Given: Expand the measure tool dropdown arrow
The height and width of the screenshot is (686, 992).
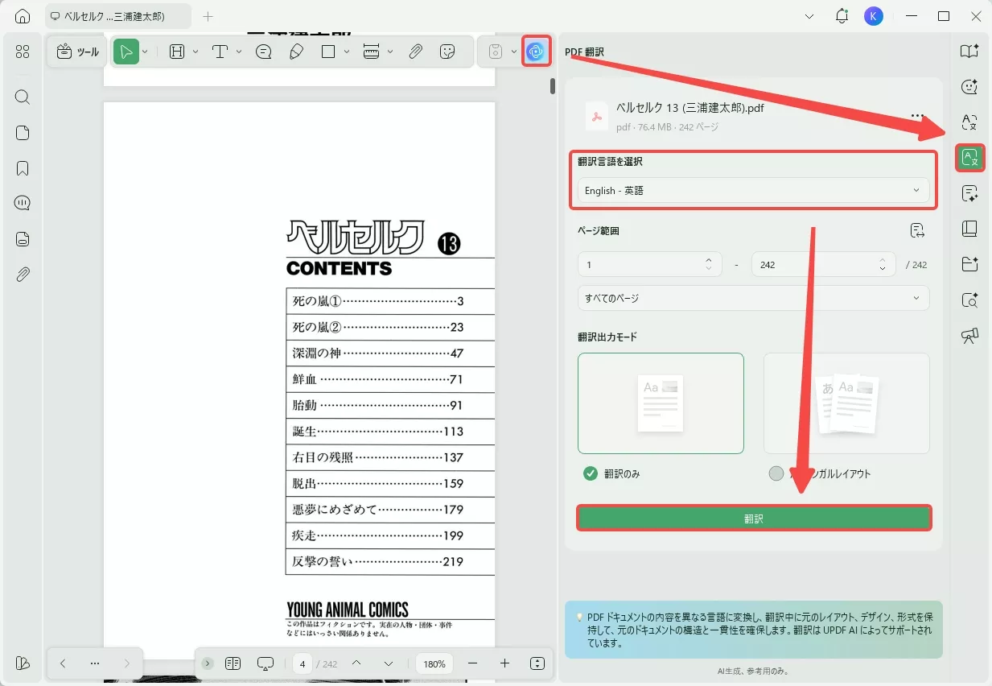Looking at the screenshot, I should click(390, 52).
